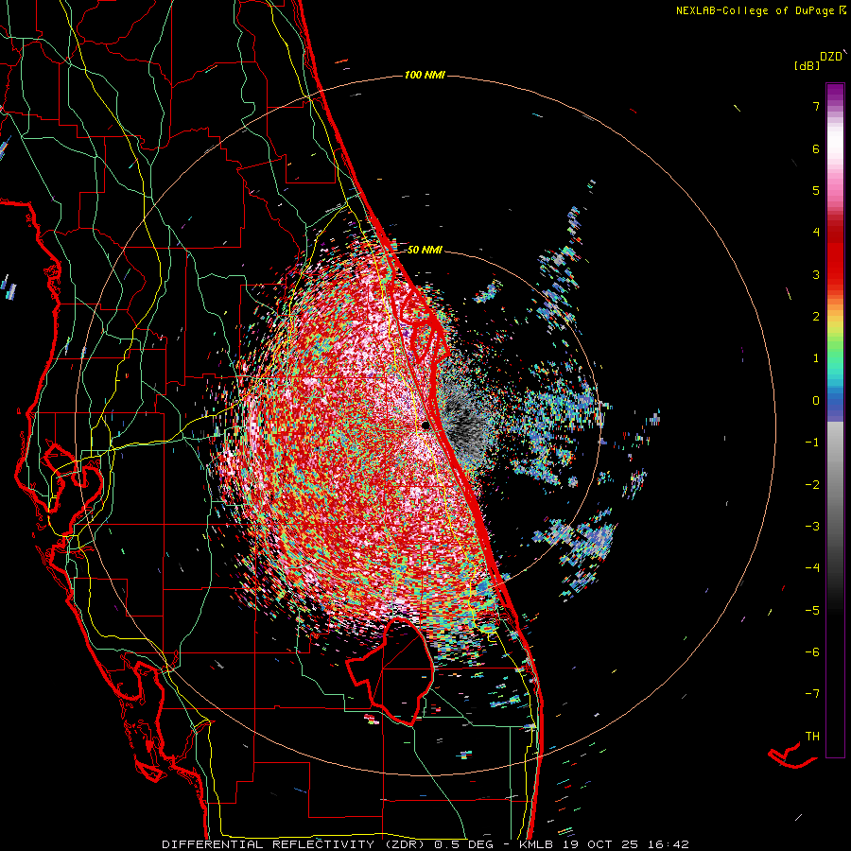The width and height of the screenshot is (851, 851).
Task: Click the -4 value on color scale
Action: tap(812, 568)
